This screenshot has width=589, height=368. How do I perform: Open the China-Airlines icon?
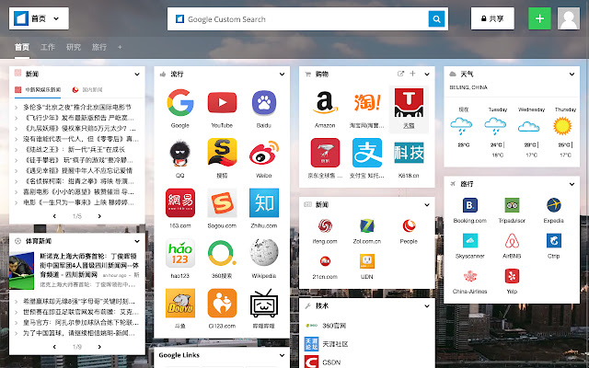coord(470,276)
